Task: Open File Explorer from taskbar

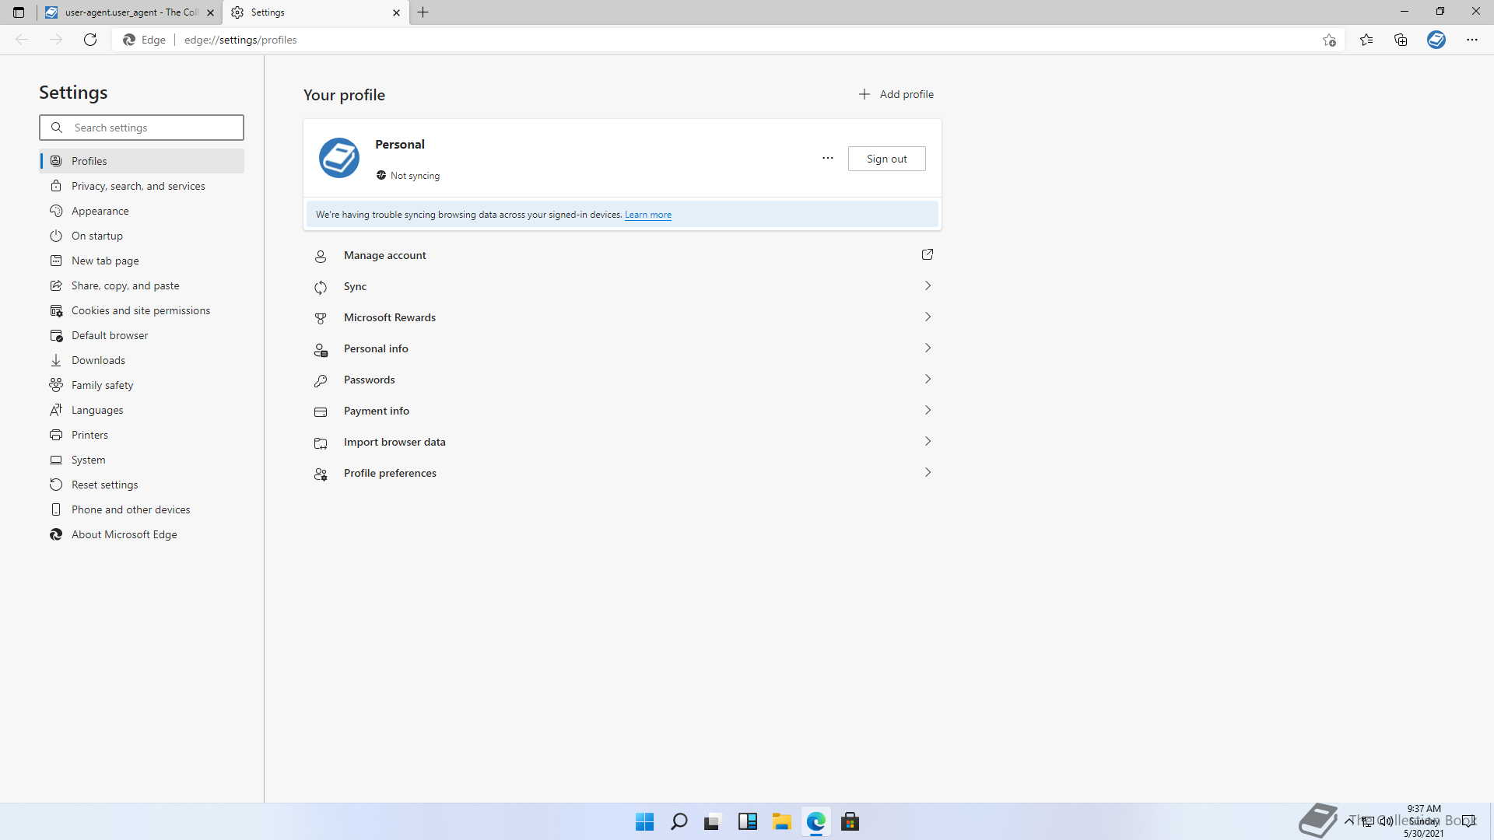Action: [782, 821]
